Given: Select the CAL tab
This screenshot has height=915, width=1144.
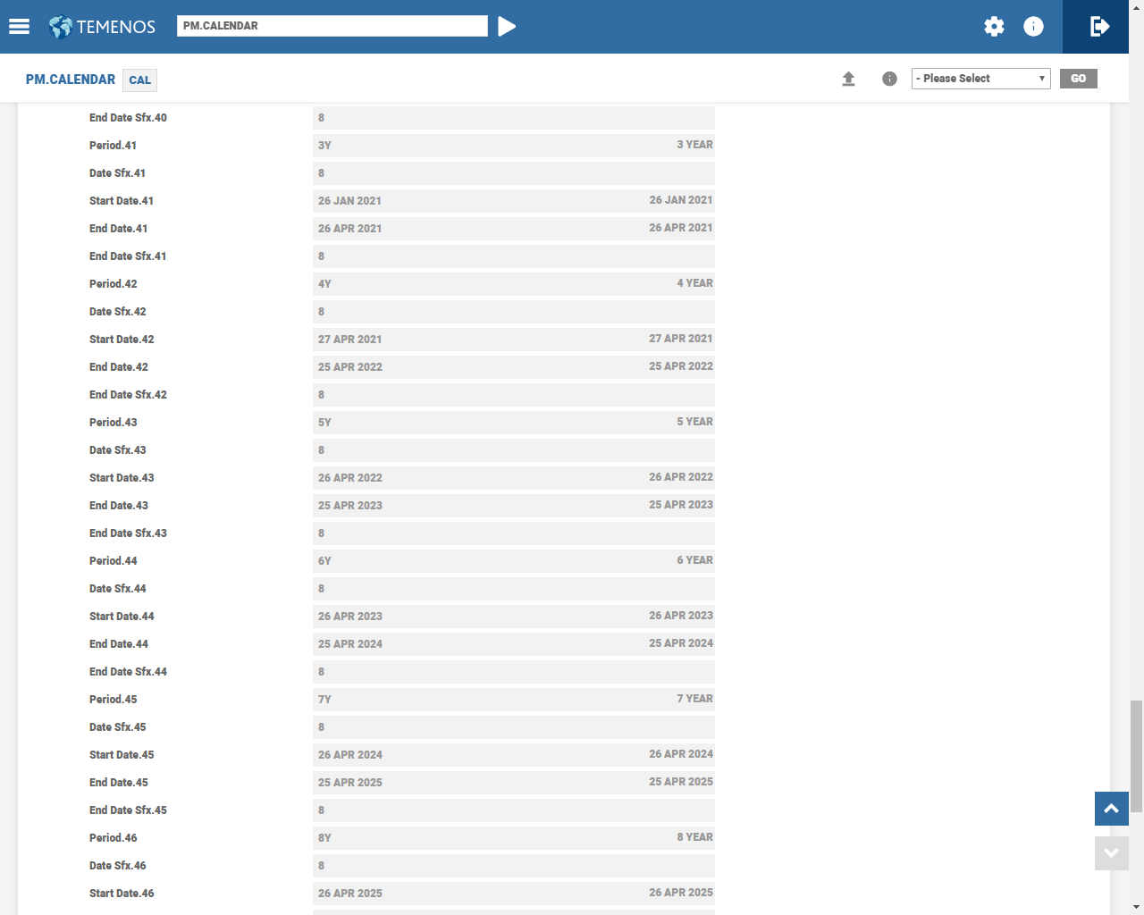Looking at the screenshot, I should (139, 80).
